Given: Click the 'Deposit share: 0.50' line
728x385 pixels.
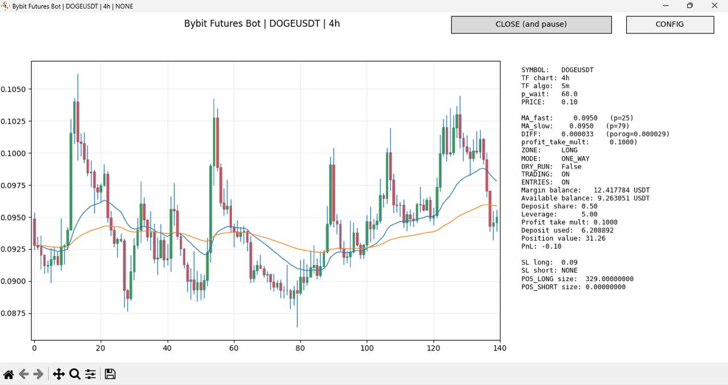Looking at the screenshot, I should point(560,206).
